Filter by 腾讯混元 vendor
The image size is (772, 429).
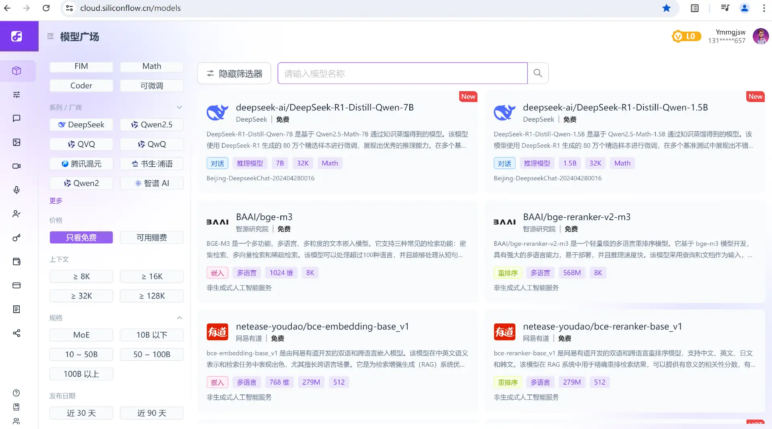click(81, 164)
